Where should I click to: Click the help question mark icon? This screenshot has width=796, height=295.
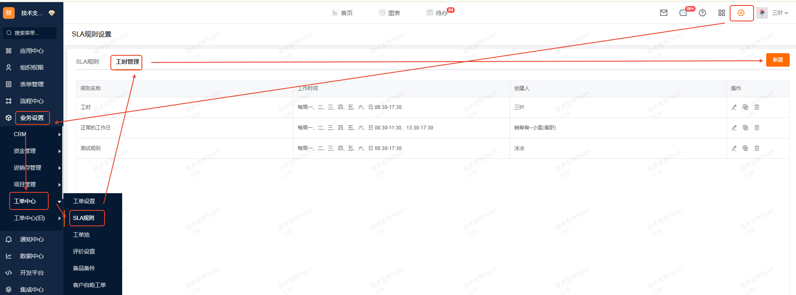click(702, 13)
